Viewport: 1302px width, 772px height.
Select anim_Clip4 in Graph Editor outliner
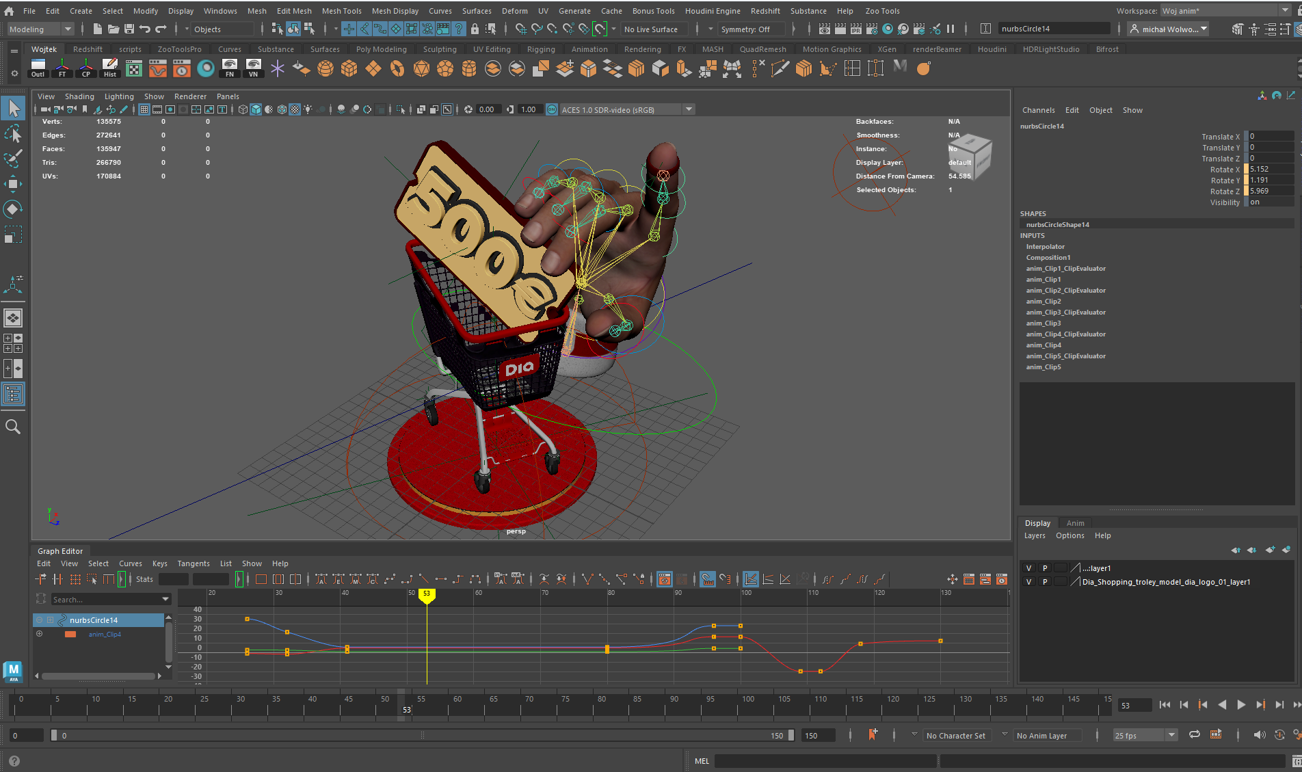tap(105, 634)
